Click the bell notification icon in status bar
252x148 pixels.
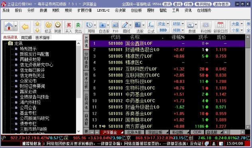(x=214, y=143)
